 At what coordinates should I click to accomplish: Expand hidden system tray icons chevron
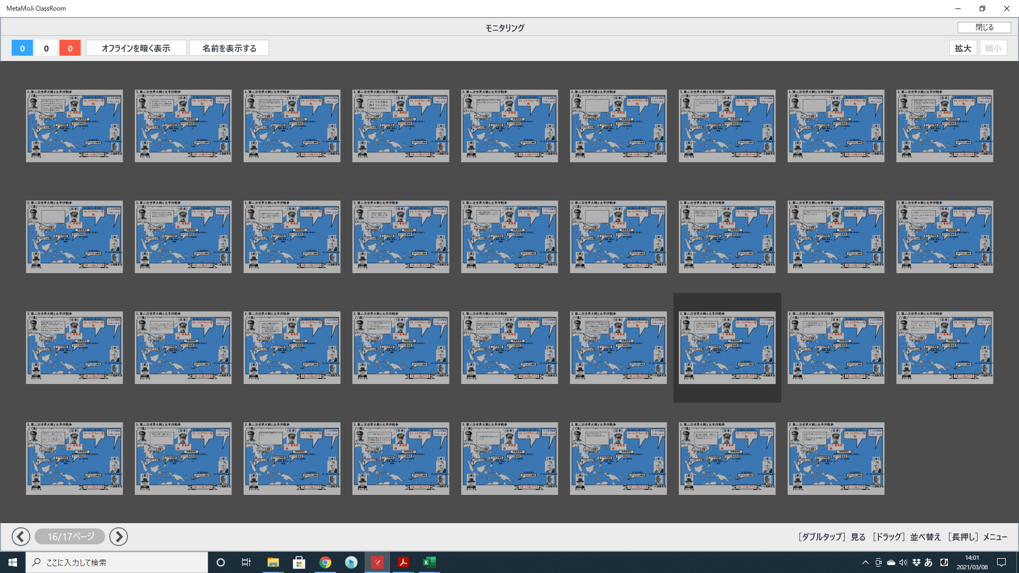(x=865, y=562)
